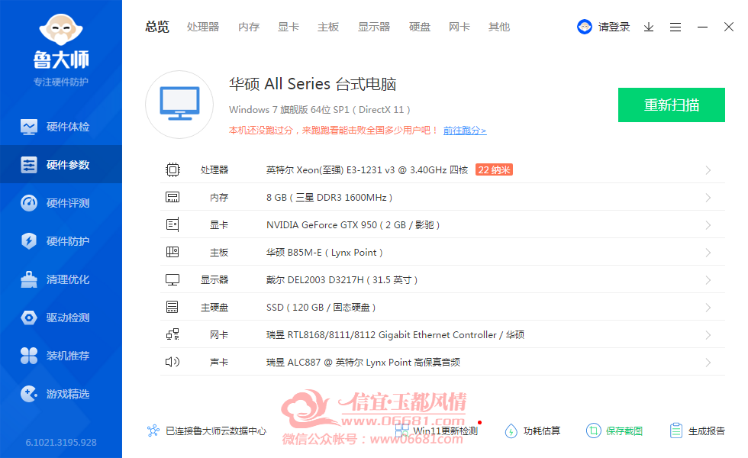This screenshot has width=748, height=458.
Task: Expand the 处理器 row chevron
Action: [708, 170]
